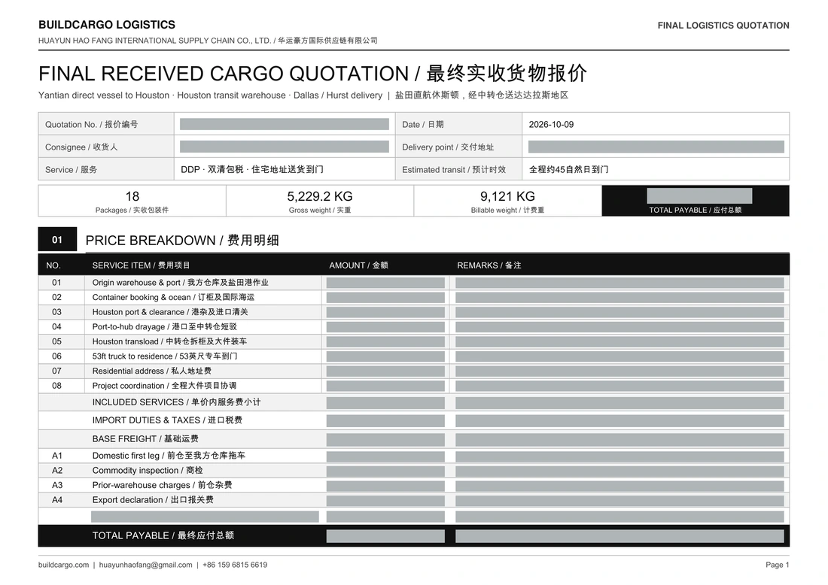
Task: Select the date value 2026-10-09
Action: coord(551,125)
